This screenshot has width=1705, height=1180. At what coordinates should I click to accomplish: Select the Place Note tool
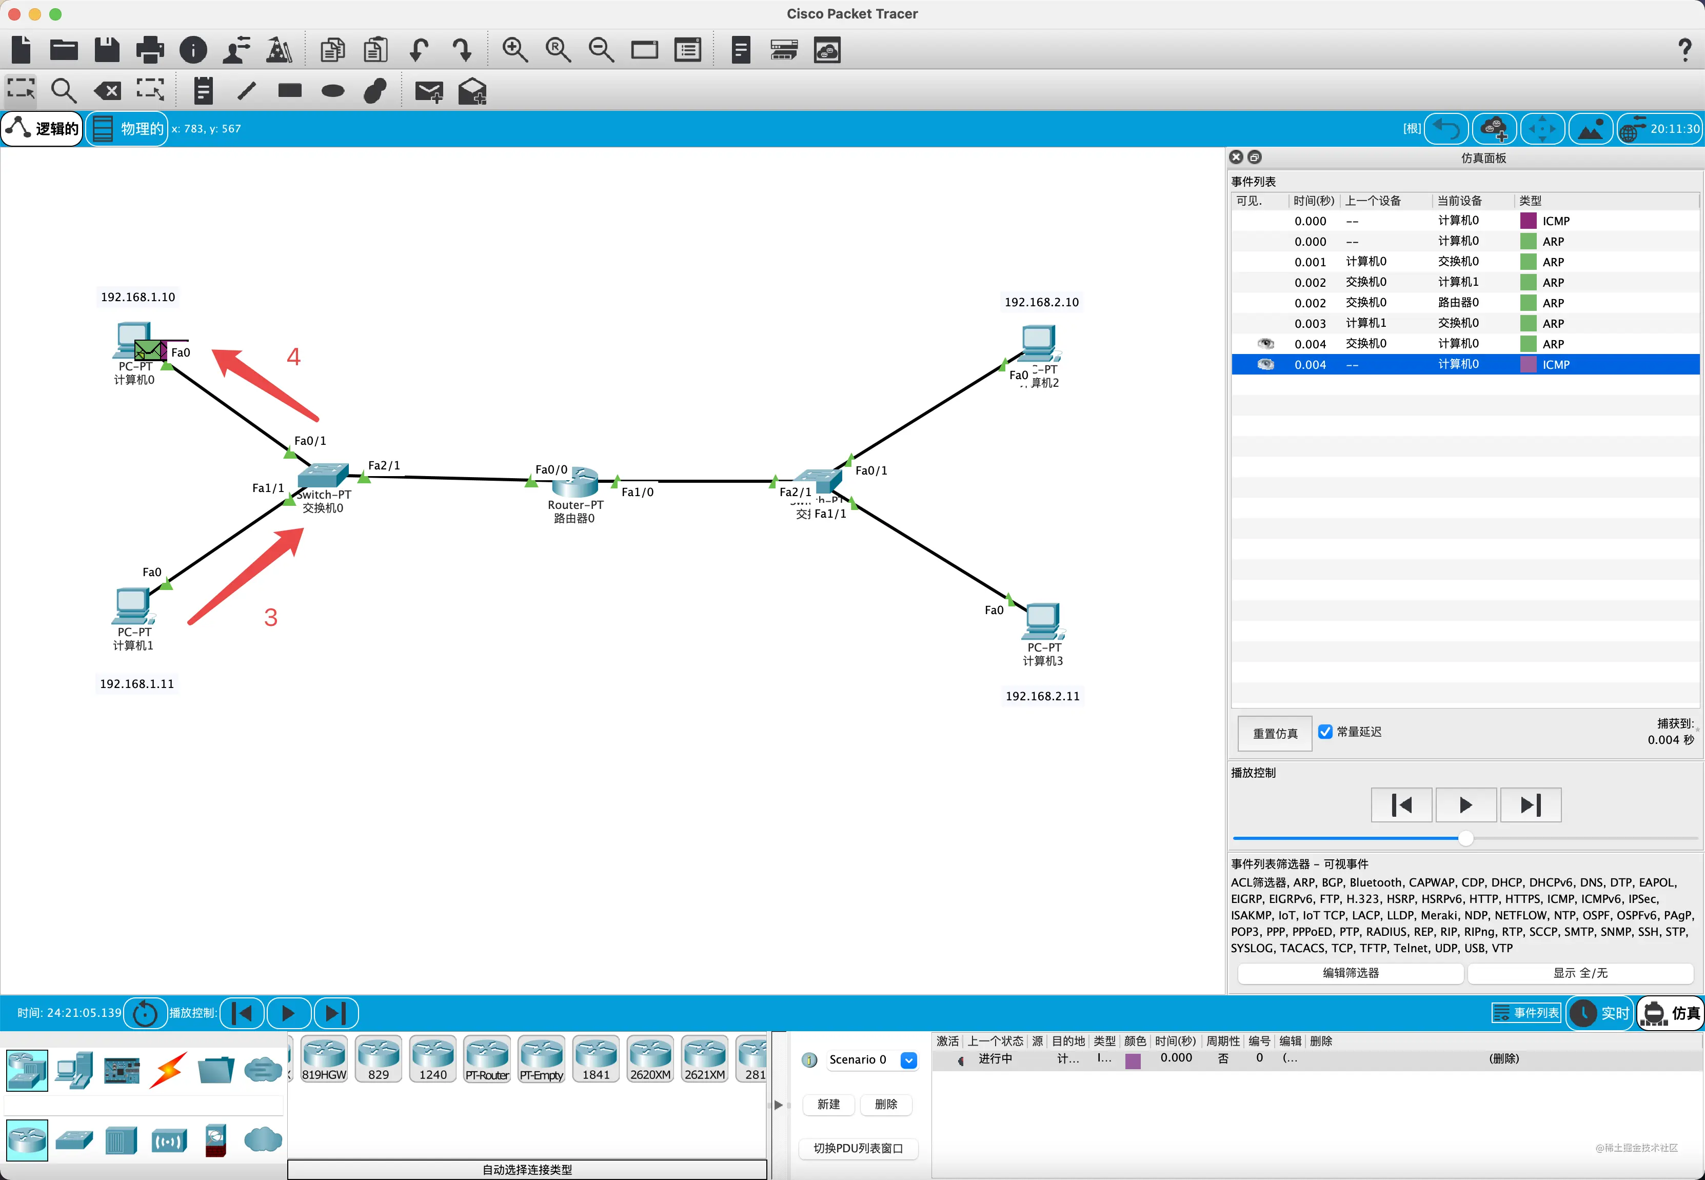click(203, 91)
